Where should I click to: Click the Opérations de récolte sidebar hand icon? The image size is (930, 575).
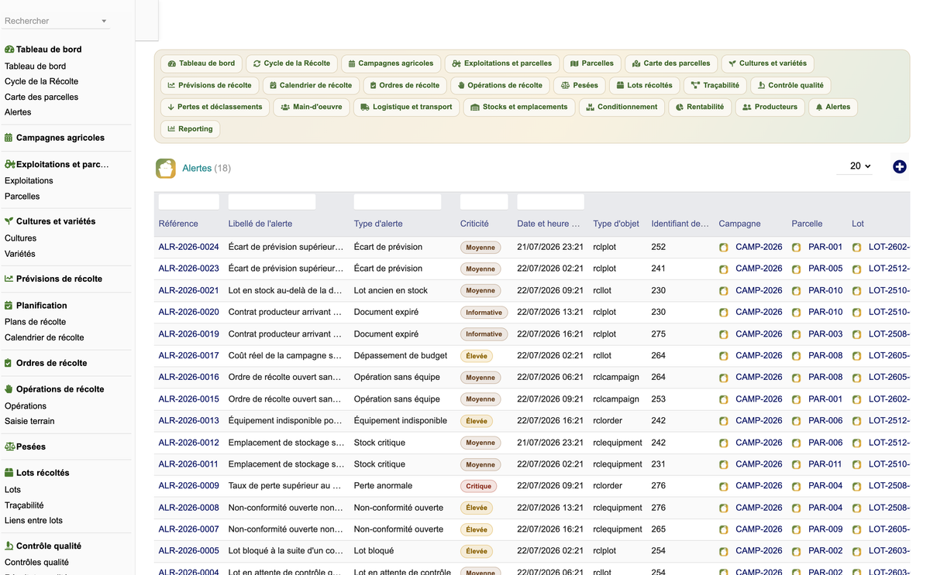click(9, 389)
